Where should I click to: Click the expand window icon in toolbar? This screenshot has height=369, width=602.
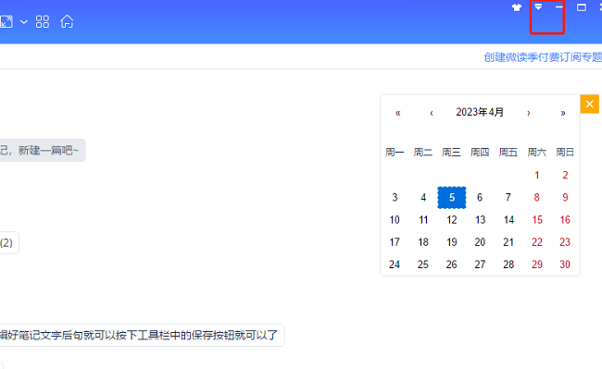6,21
